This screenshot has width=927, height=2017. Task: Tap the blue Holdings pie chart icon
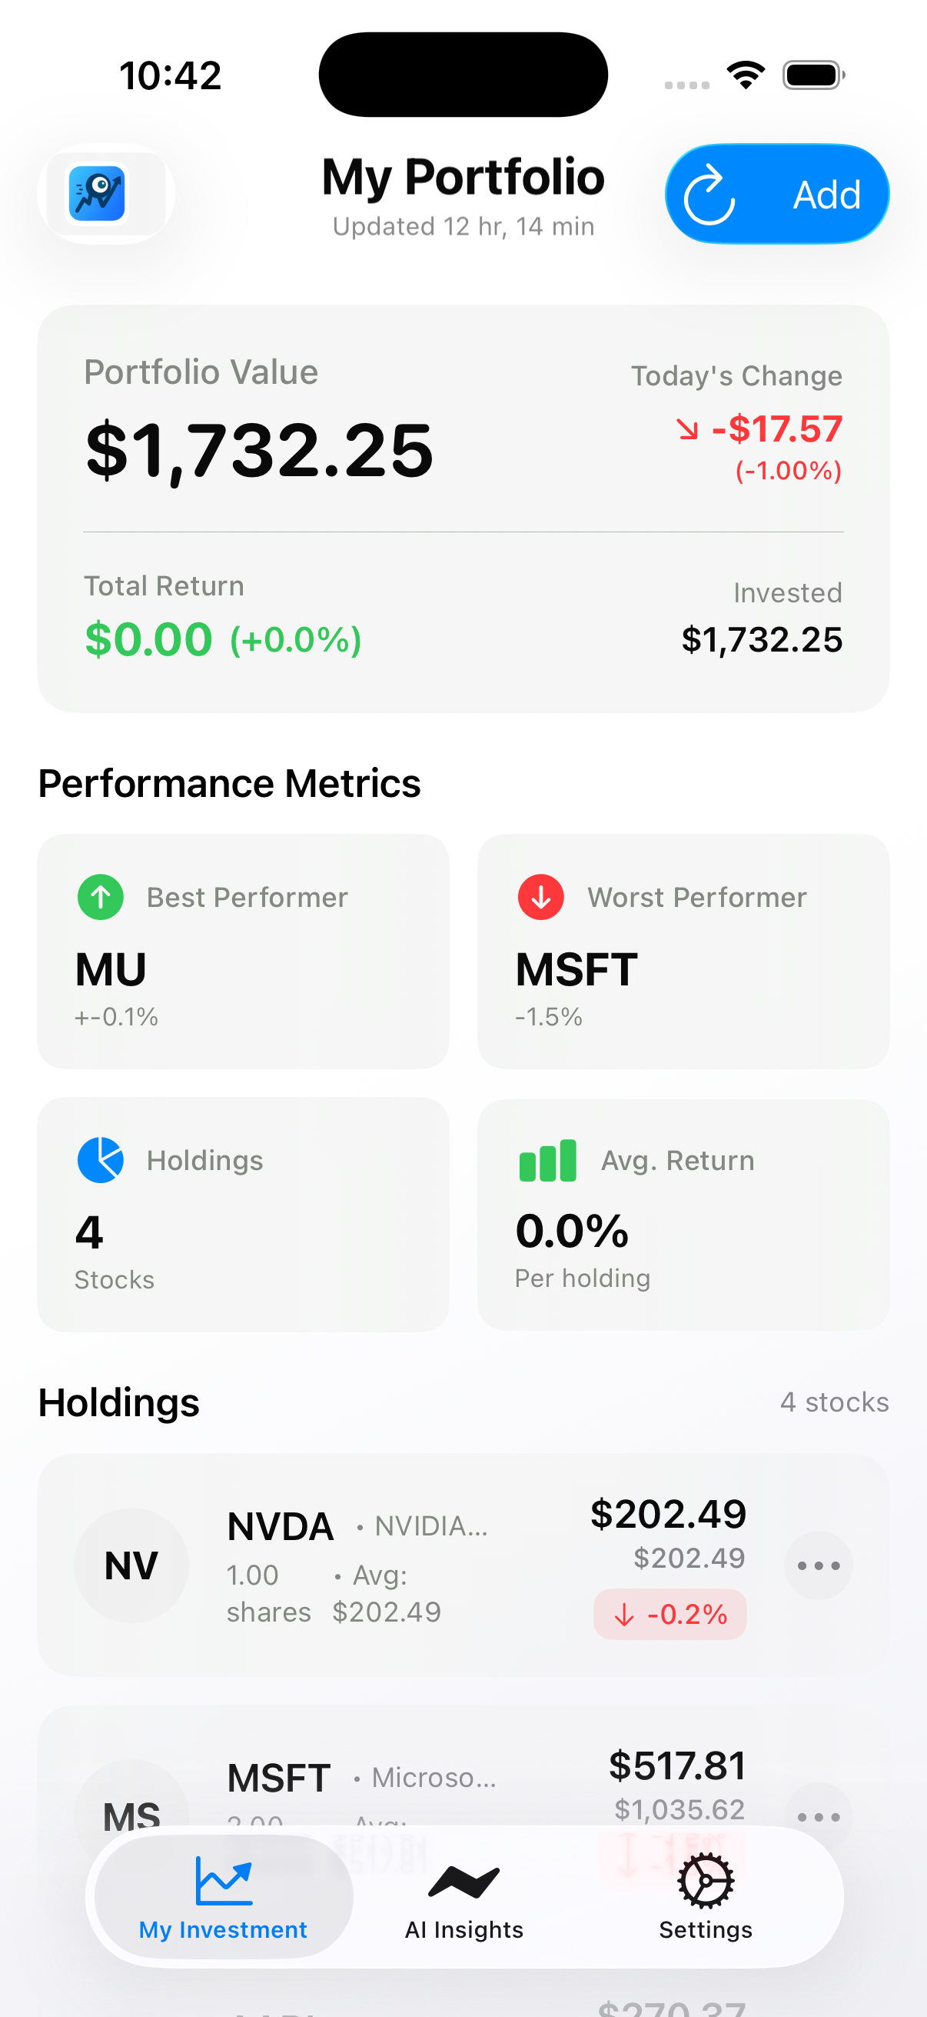(101, 1159)
